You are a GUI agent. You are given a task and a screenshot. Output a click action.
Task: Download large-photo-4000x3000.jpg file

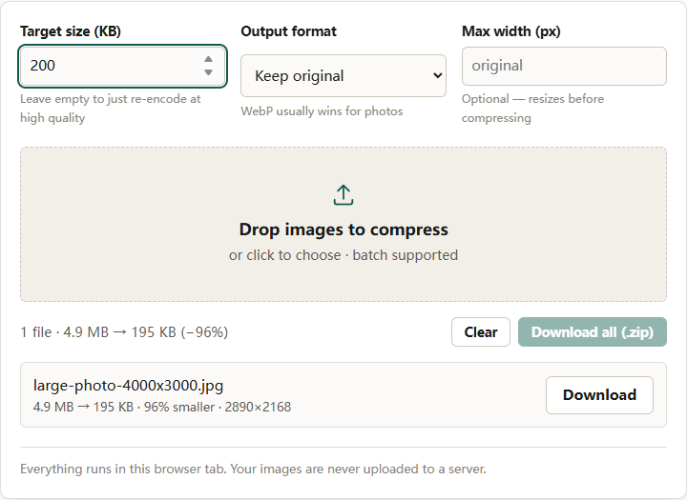(x=599, y=395)
